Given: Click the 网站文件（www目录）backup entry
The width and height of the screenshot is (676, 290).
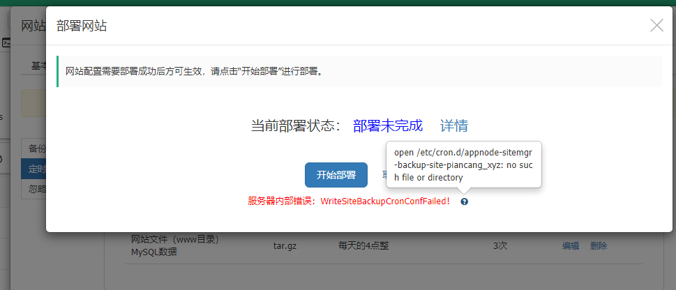Looking at the screenshot, I should click(175, 240).
